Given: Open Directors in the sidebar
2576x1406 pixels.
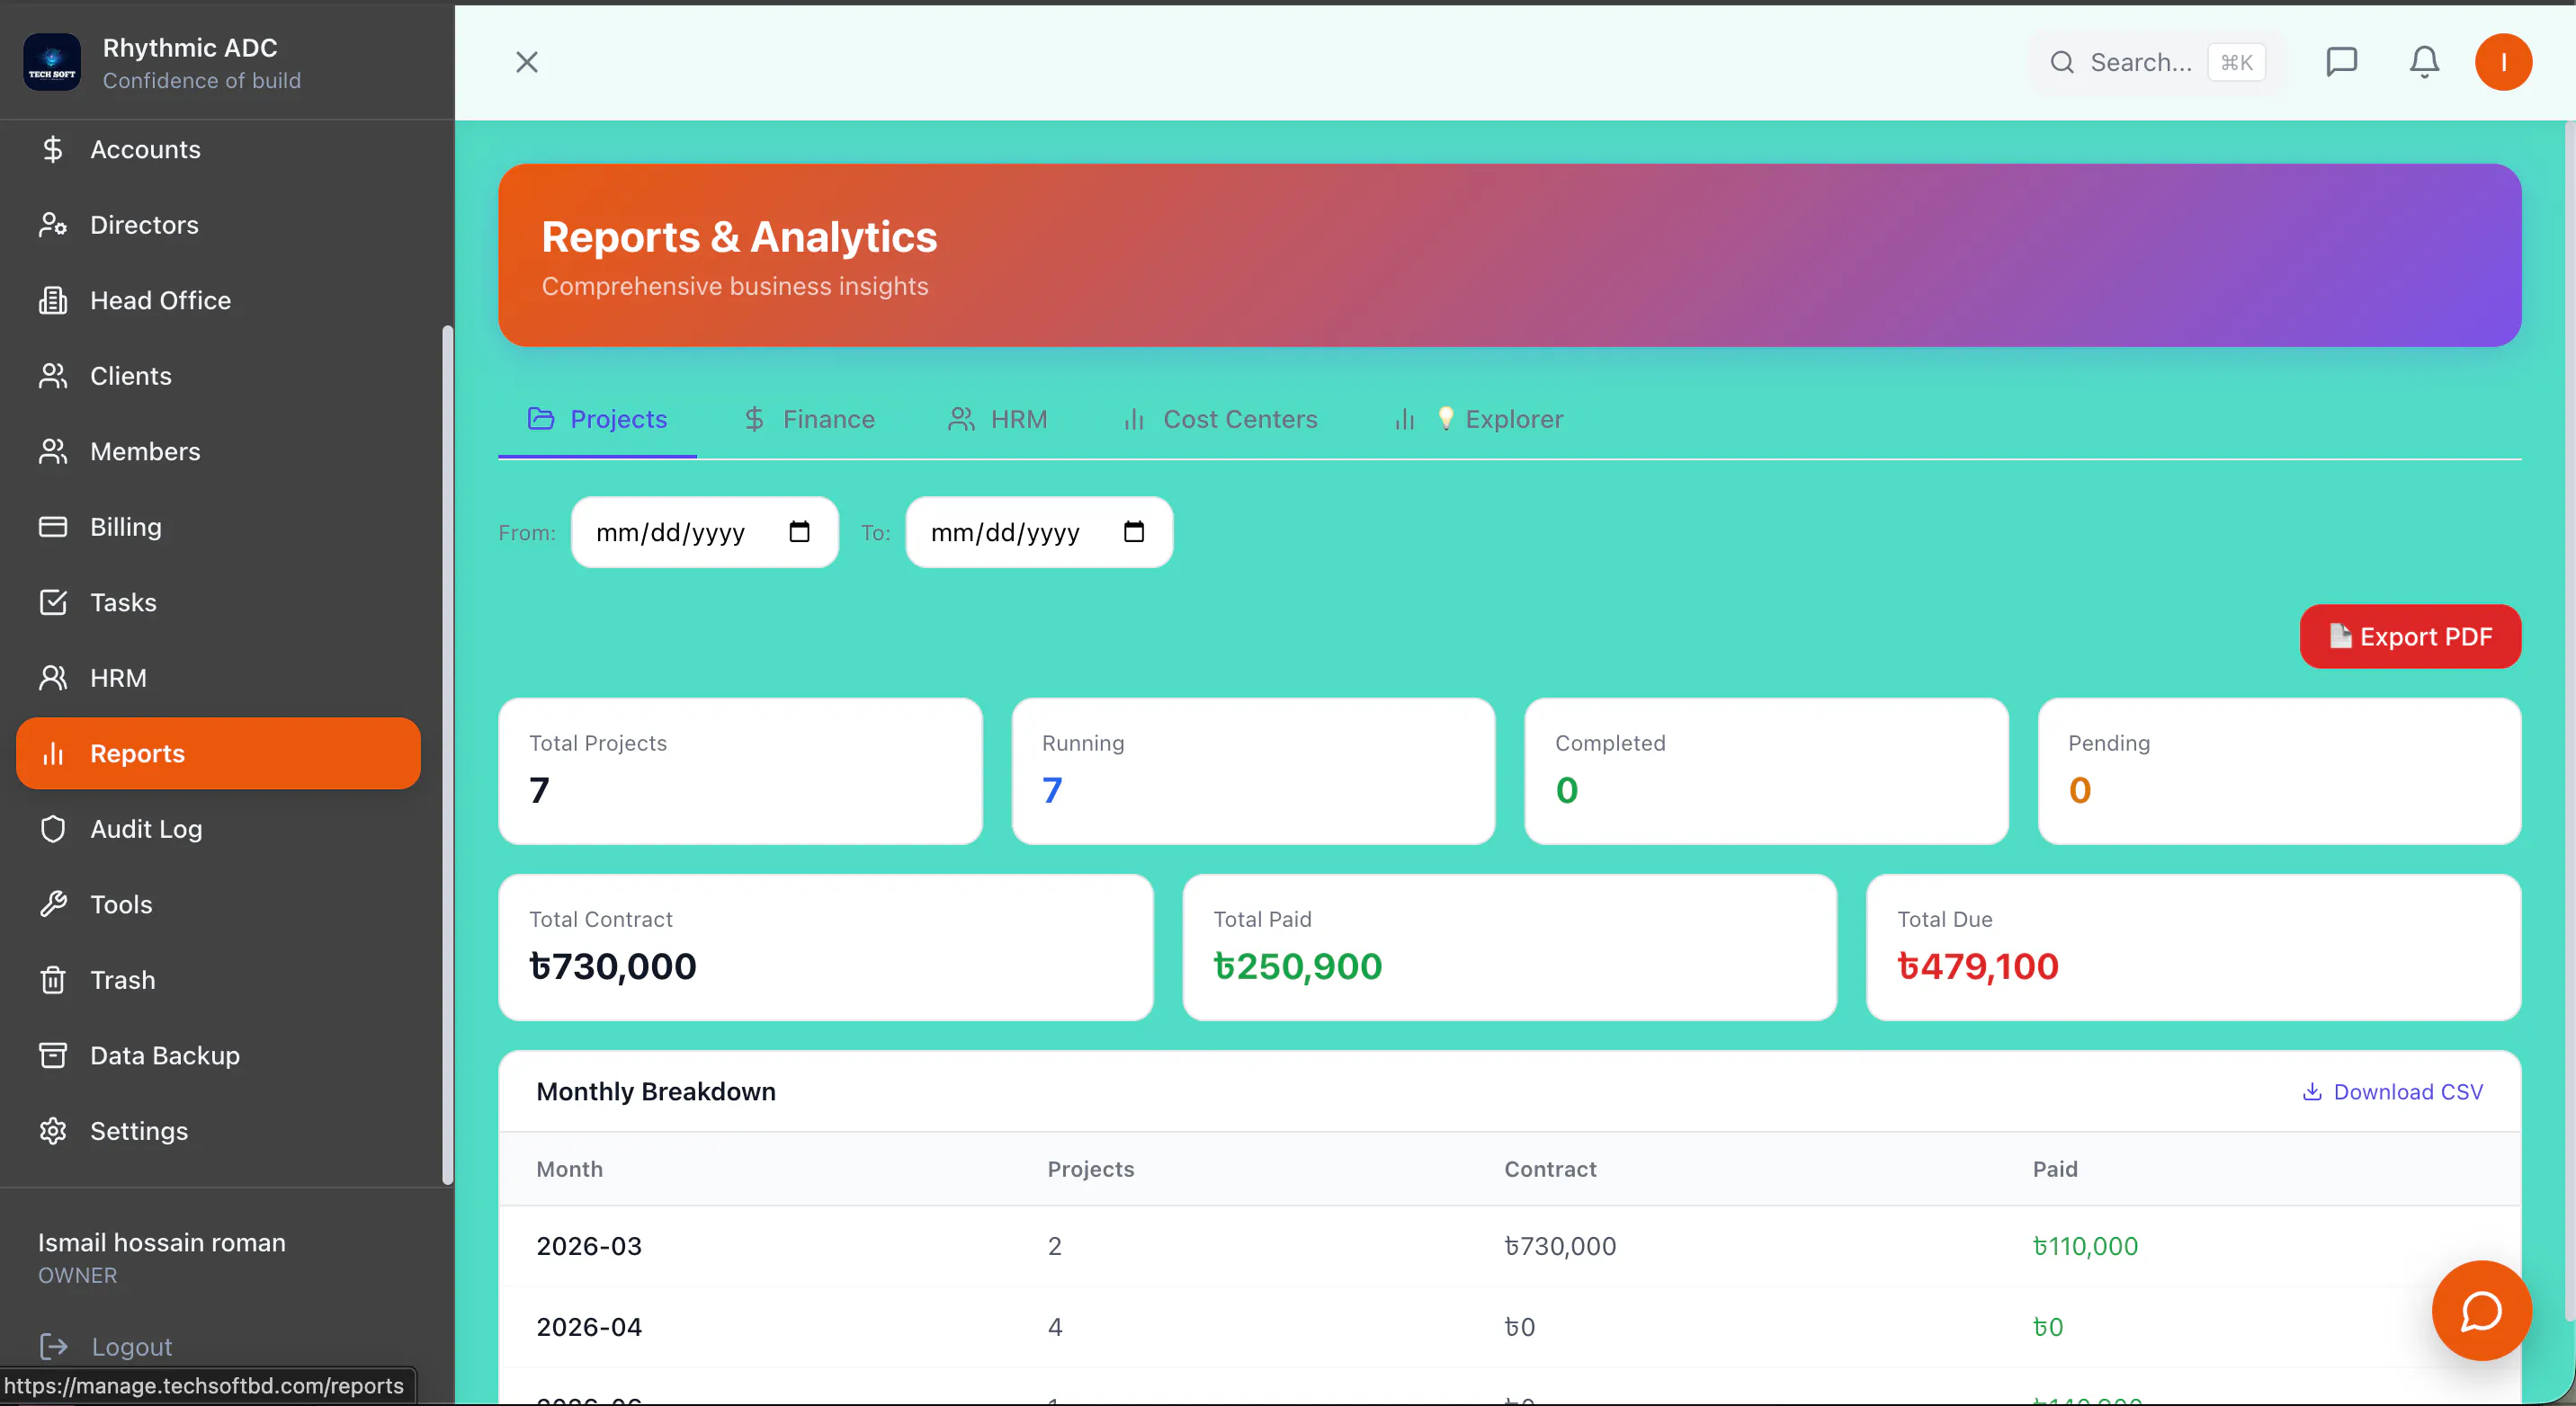Looking at the screenshot, I should click(218, 225).
